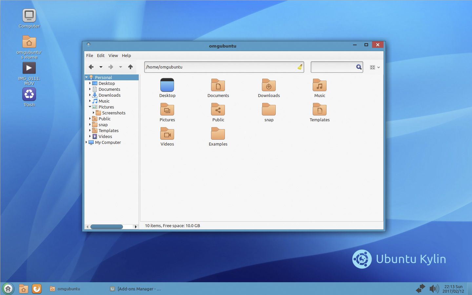Open the Videos folder icon
This screenshot has width=472, height=295.
tap(167, 134)
